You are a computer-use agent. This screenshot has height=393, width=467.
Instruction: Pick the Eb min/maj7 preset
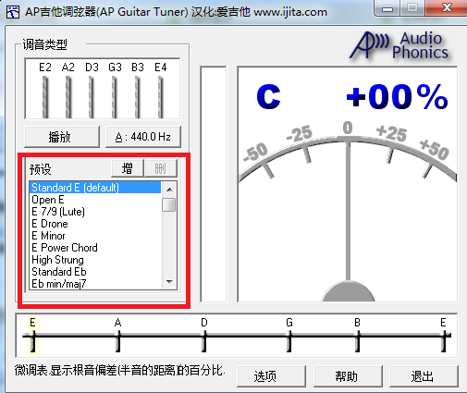click(x=95, y=284)
